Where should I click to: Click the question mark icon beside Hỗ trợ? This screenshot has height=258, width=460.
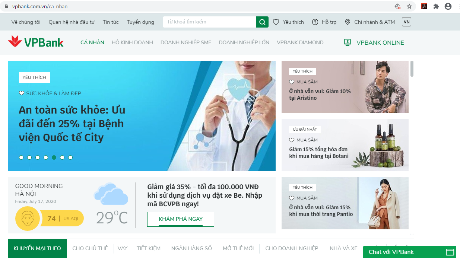click(x=315, y=22)
